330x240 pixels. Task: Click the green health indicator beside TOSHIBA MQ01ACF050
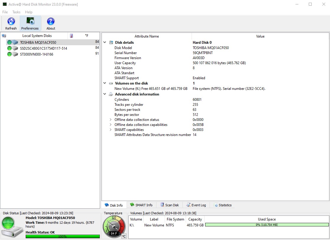coord(9,42)
